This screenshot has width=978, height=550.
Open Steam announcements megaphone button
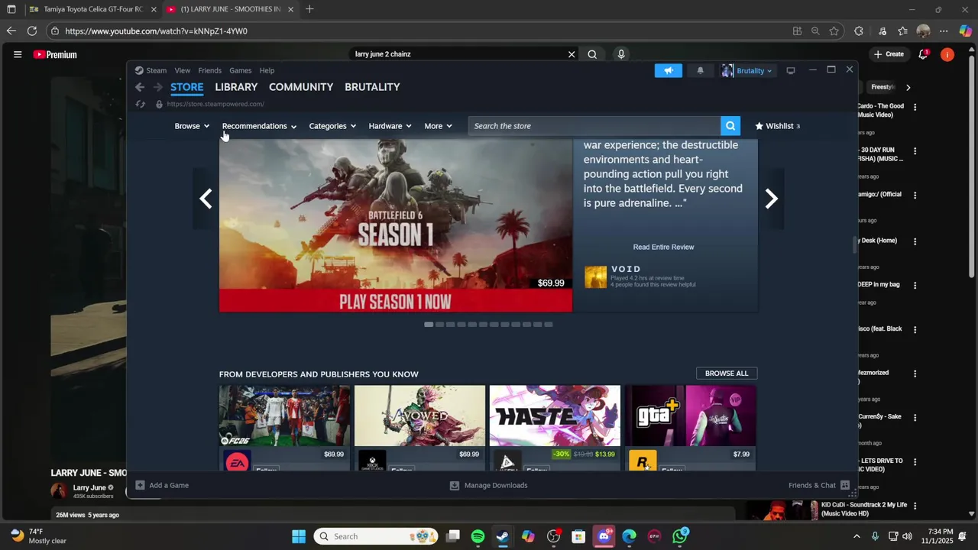coord(668,70)
